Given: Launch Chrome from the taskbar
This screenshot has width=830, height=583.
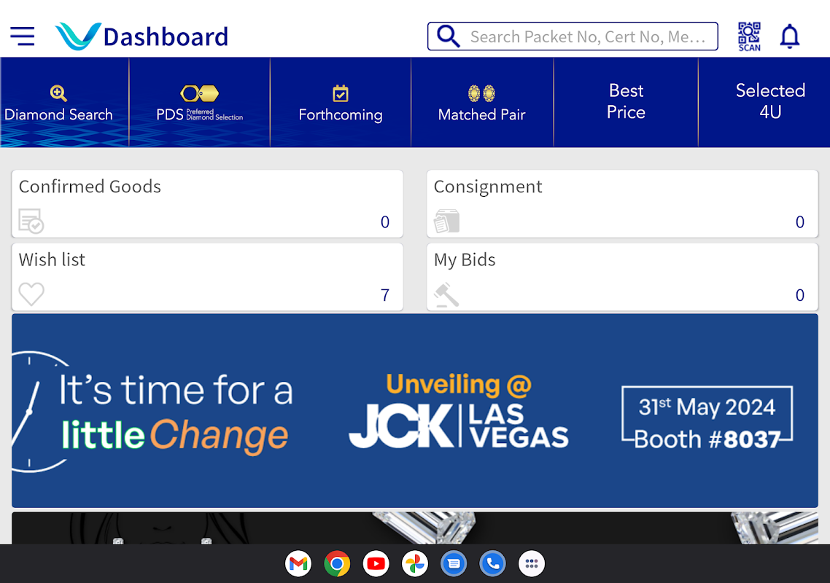Looking at the screenshot, I should [x=337, y=564].
